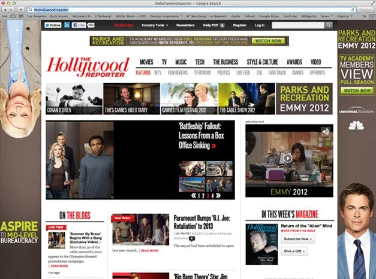Open the Reading List glasses icon

point(5,16)
